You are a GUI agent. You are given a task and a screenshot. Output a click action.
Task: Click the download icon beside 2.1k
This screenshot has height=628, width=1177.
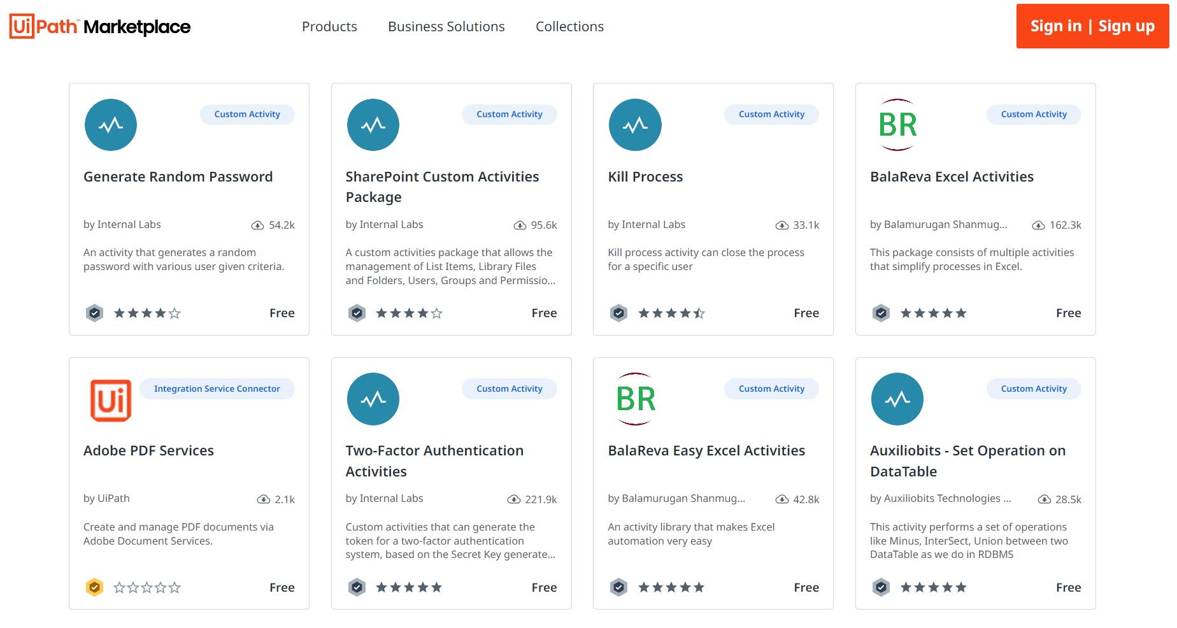[x=263, y=499]
